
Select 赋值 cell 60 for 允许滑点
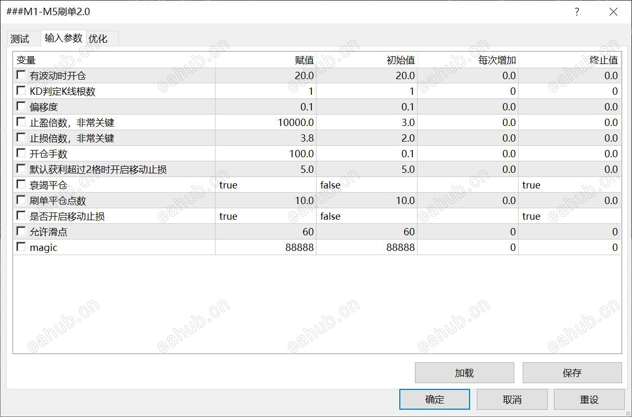[x=266, y=232]
